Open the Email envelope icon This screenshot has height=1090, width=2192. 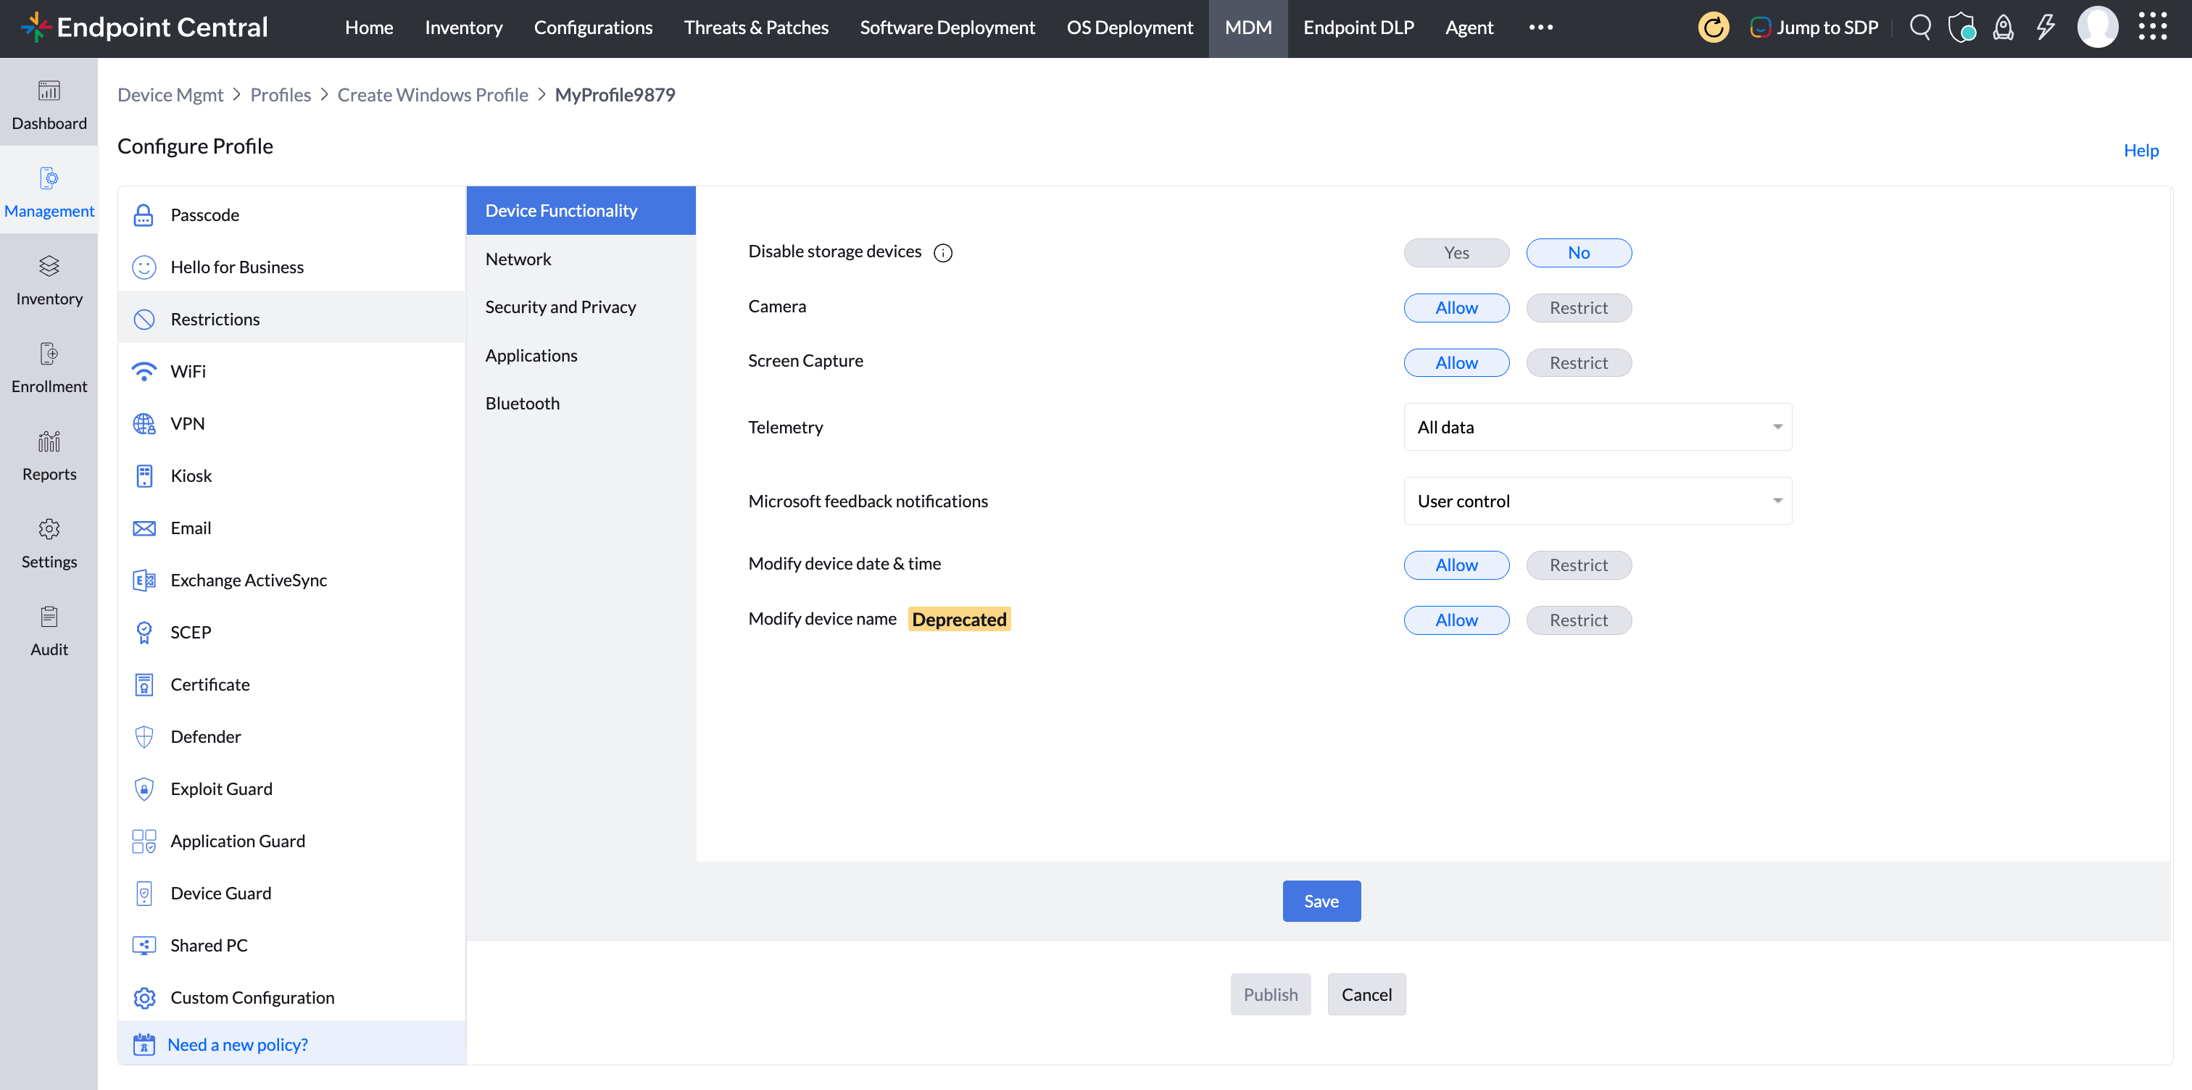(144, 528)
